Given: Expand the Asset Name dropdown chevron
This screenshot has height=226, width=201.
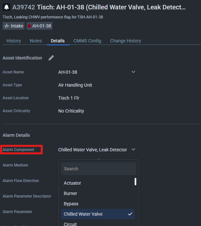Looking at the screenshot, I should (133, 72).
